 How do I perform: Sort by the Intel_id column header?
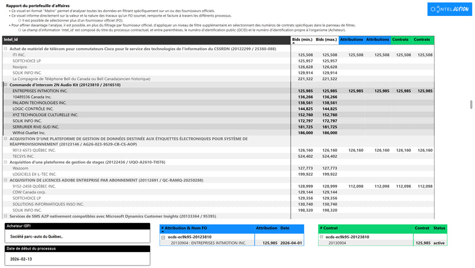point(146,40)
